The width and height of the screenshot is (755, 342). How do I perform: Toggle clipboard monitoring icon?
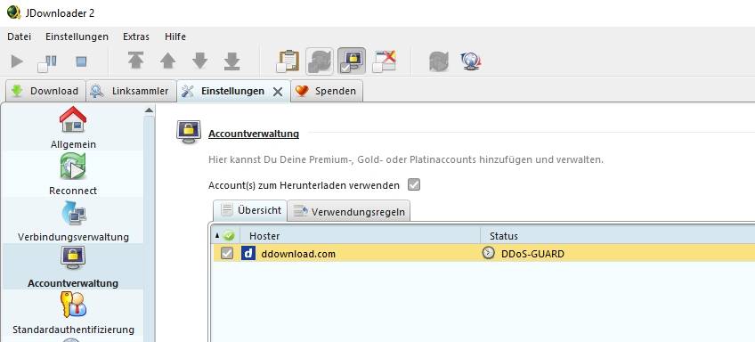coord(288,61)
